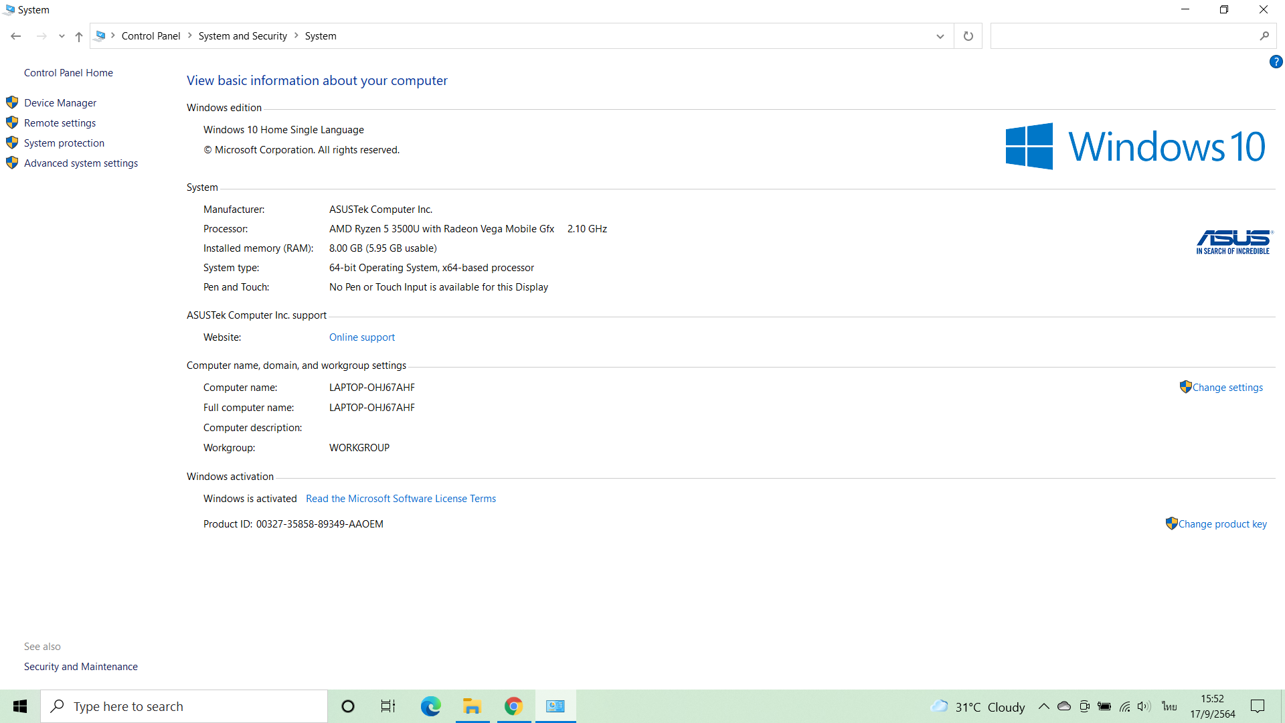Click the ASUS logo image
Image resolution: width=1285 pixels, height=723 pixels.
click(x=1233, y=242)
